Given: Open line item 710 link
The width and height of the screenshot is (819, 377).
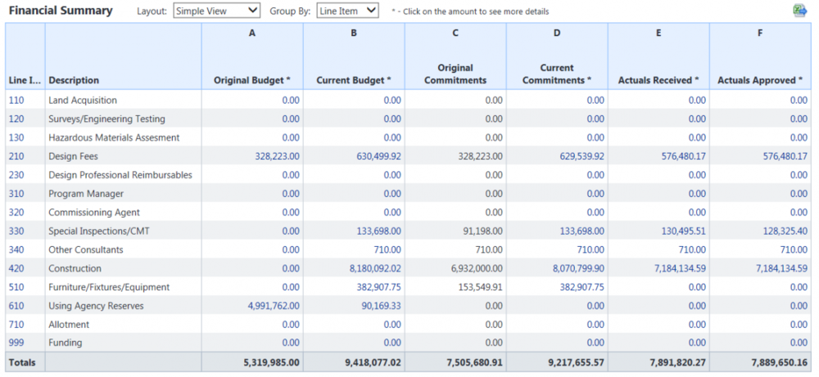Looking at the screenshot, I should pyautogui.click(x=16, y=325).
